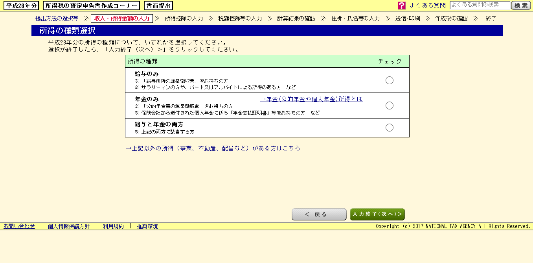Open the よくある質問 link

pos(428,6)
